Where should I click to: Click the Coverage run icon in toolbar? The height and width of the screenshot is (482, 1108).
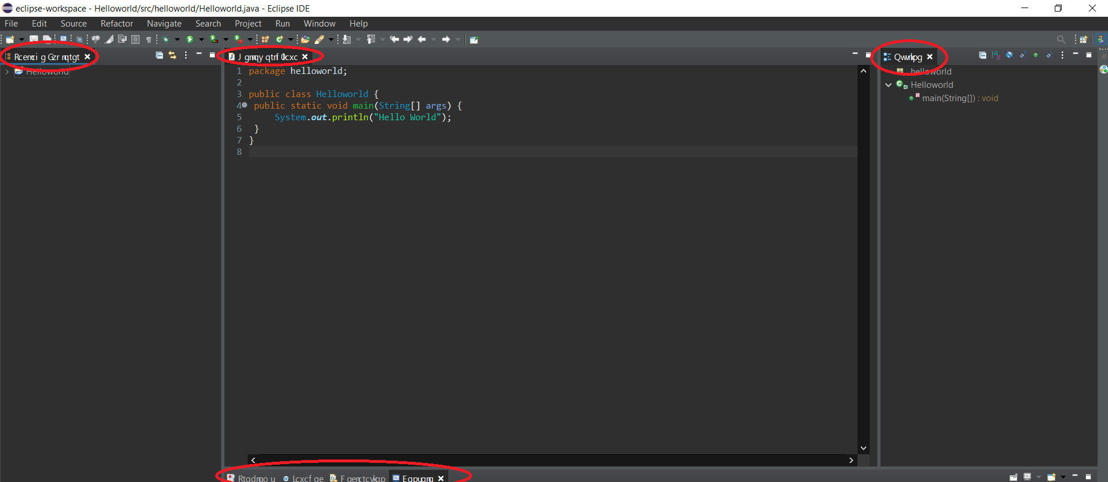coord(214,39)
